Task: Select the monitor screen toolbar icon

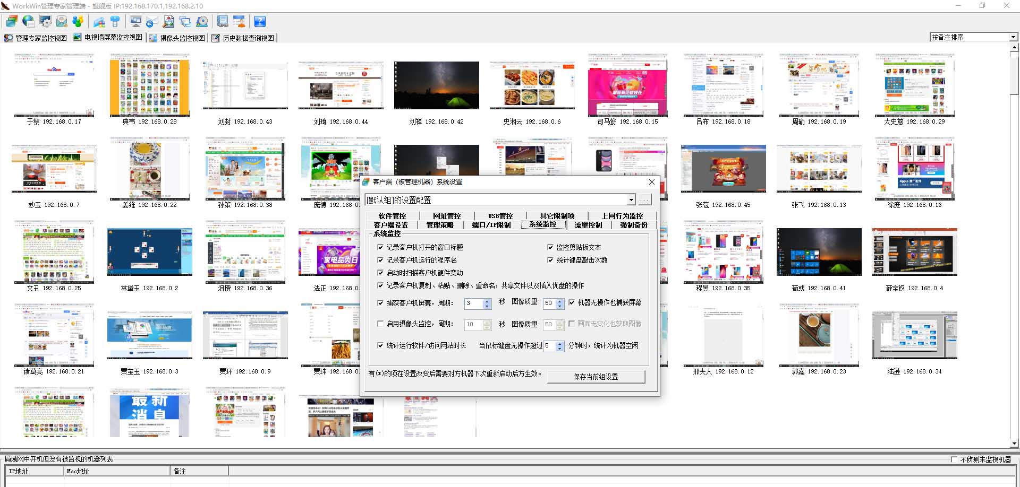Action: pyautogui.click(x=135, y=21)
